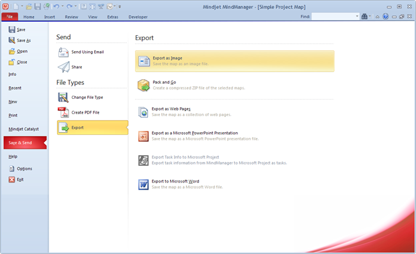The image size is (416, 254).
Task: Open the Find box dropdown arrow
Action: (357, 17)
